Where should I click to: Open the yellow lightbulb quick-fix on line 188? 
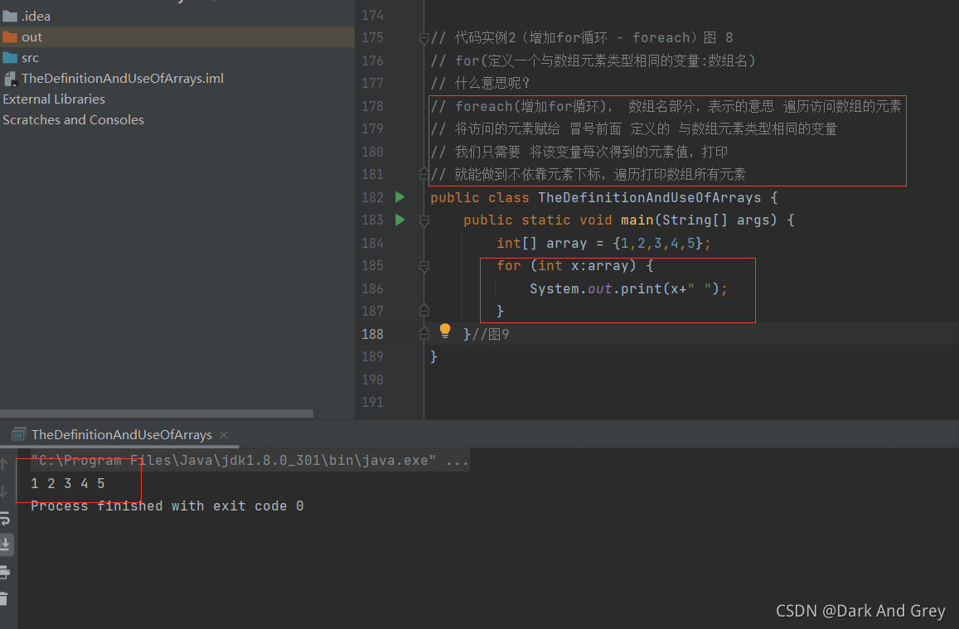click(445, 331)
